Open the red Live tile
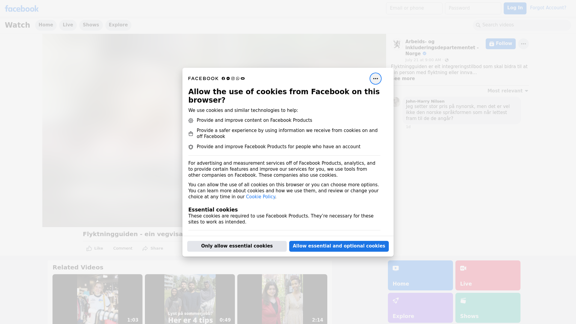 (488, 275)
